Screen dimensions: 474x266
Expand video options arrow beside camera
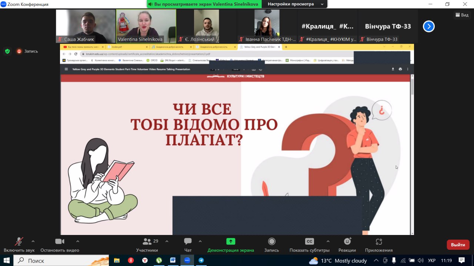(77, 241)
